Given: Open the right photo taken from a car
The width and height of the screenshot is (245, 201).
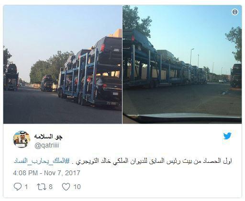Looking at the screenshot, I should pyautogui.click(x=182, y=64).
